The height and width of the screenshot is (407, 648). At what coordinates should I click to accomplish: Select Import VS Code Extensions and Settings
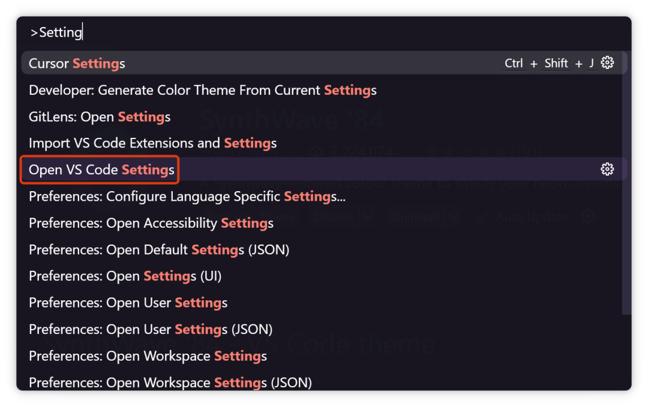pyautogui.click(x=324, y=143)
